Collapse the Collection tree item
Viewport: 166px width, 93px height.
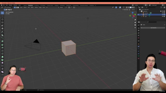click(140, 11)
